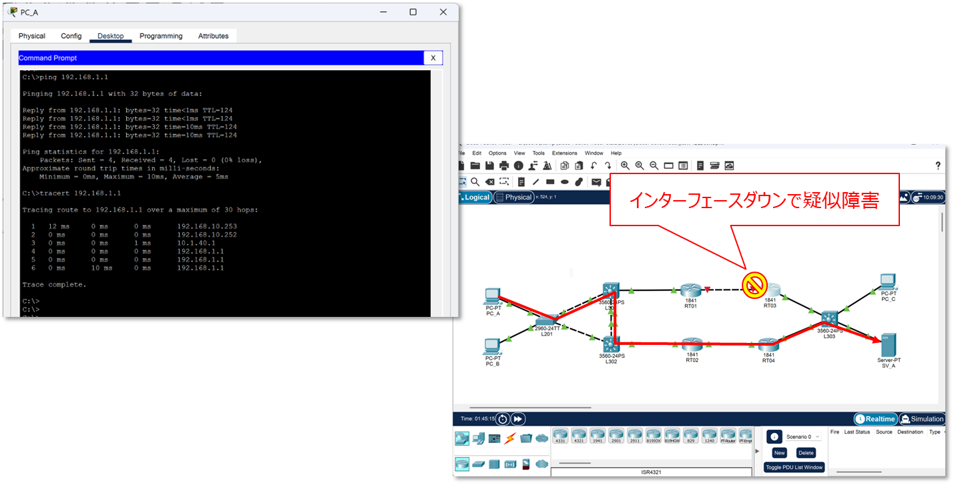Click the scenario info button
Viewport: 954px width, 485px height.
coord(774,437)
